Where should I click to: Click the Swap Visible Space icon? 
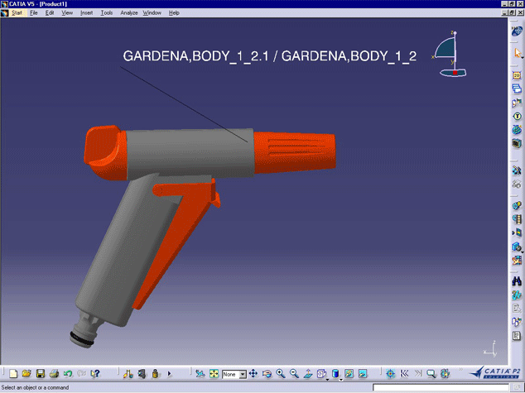click(x=363, y=373)
